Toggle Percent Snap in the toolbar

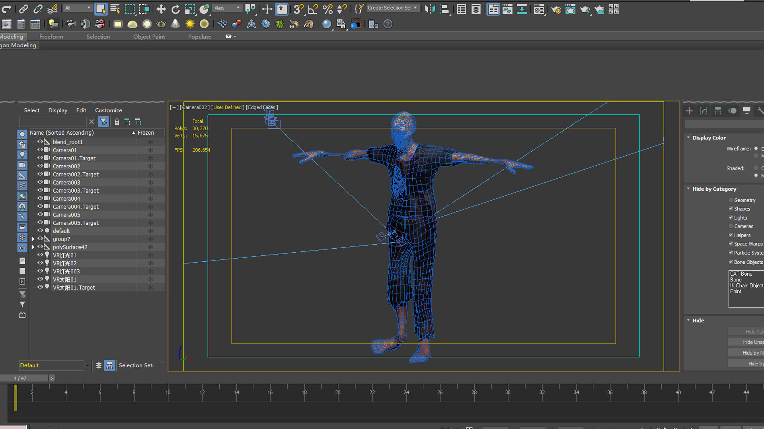(327, 9)
